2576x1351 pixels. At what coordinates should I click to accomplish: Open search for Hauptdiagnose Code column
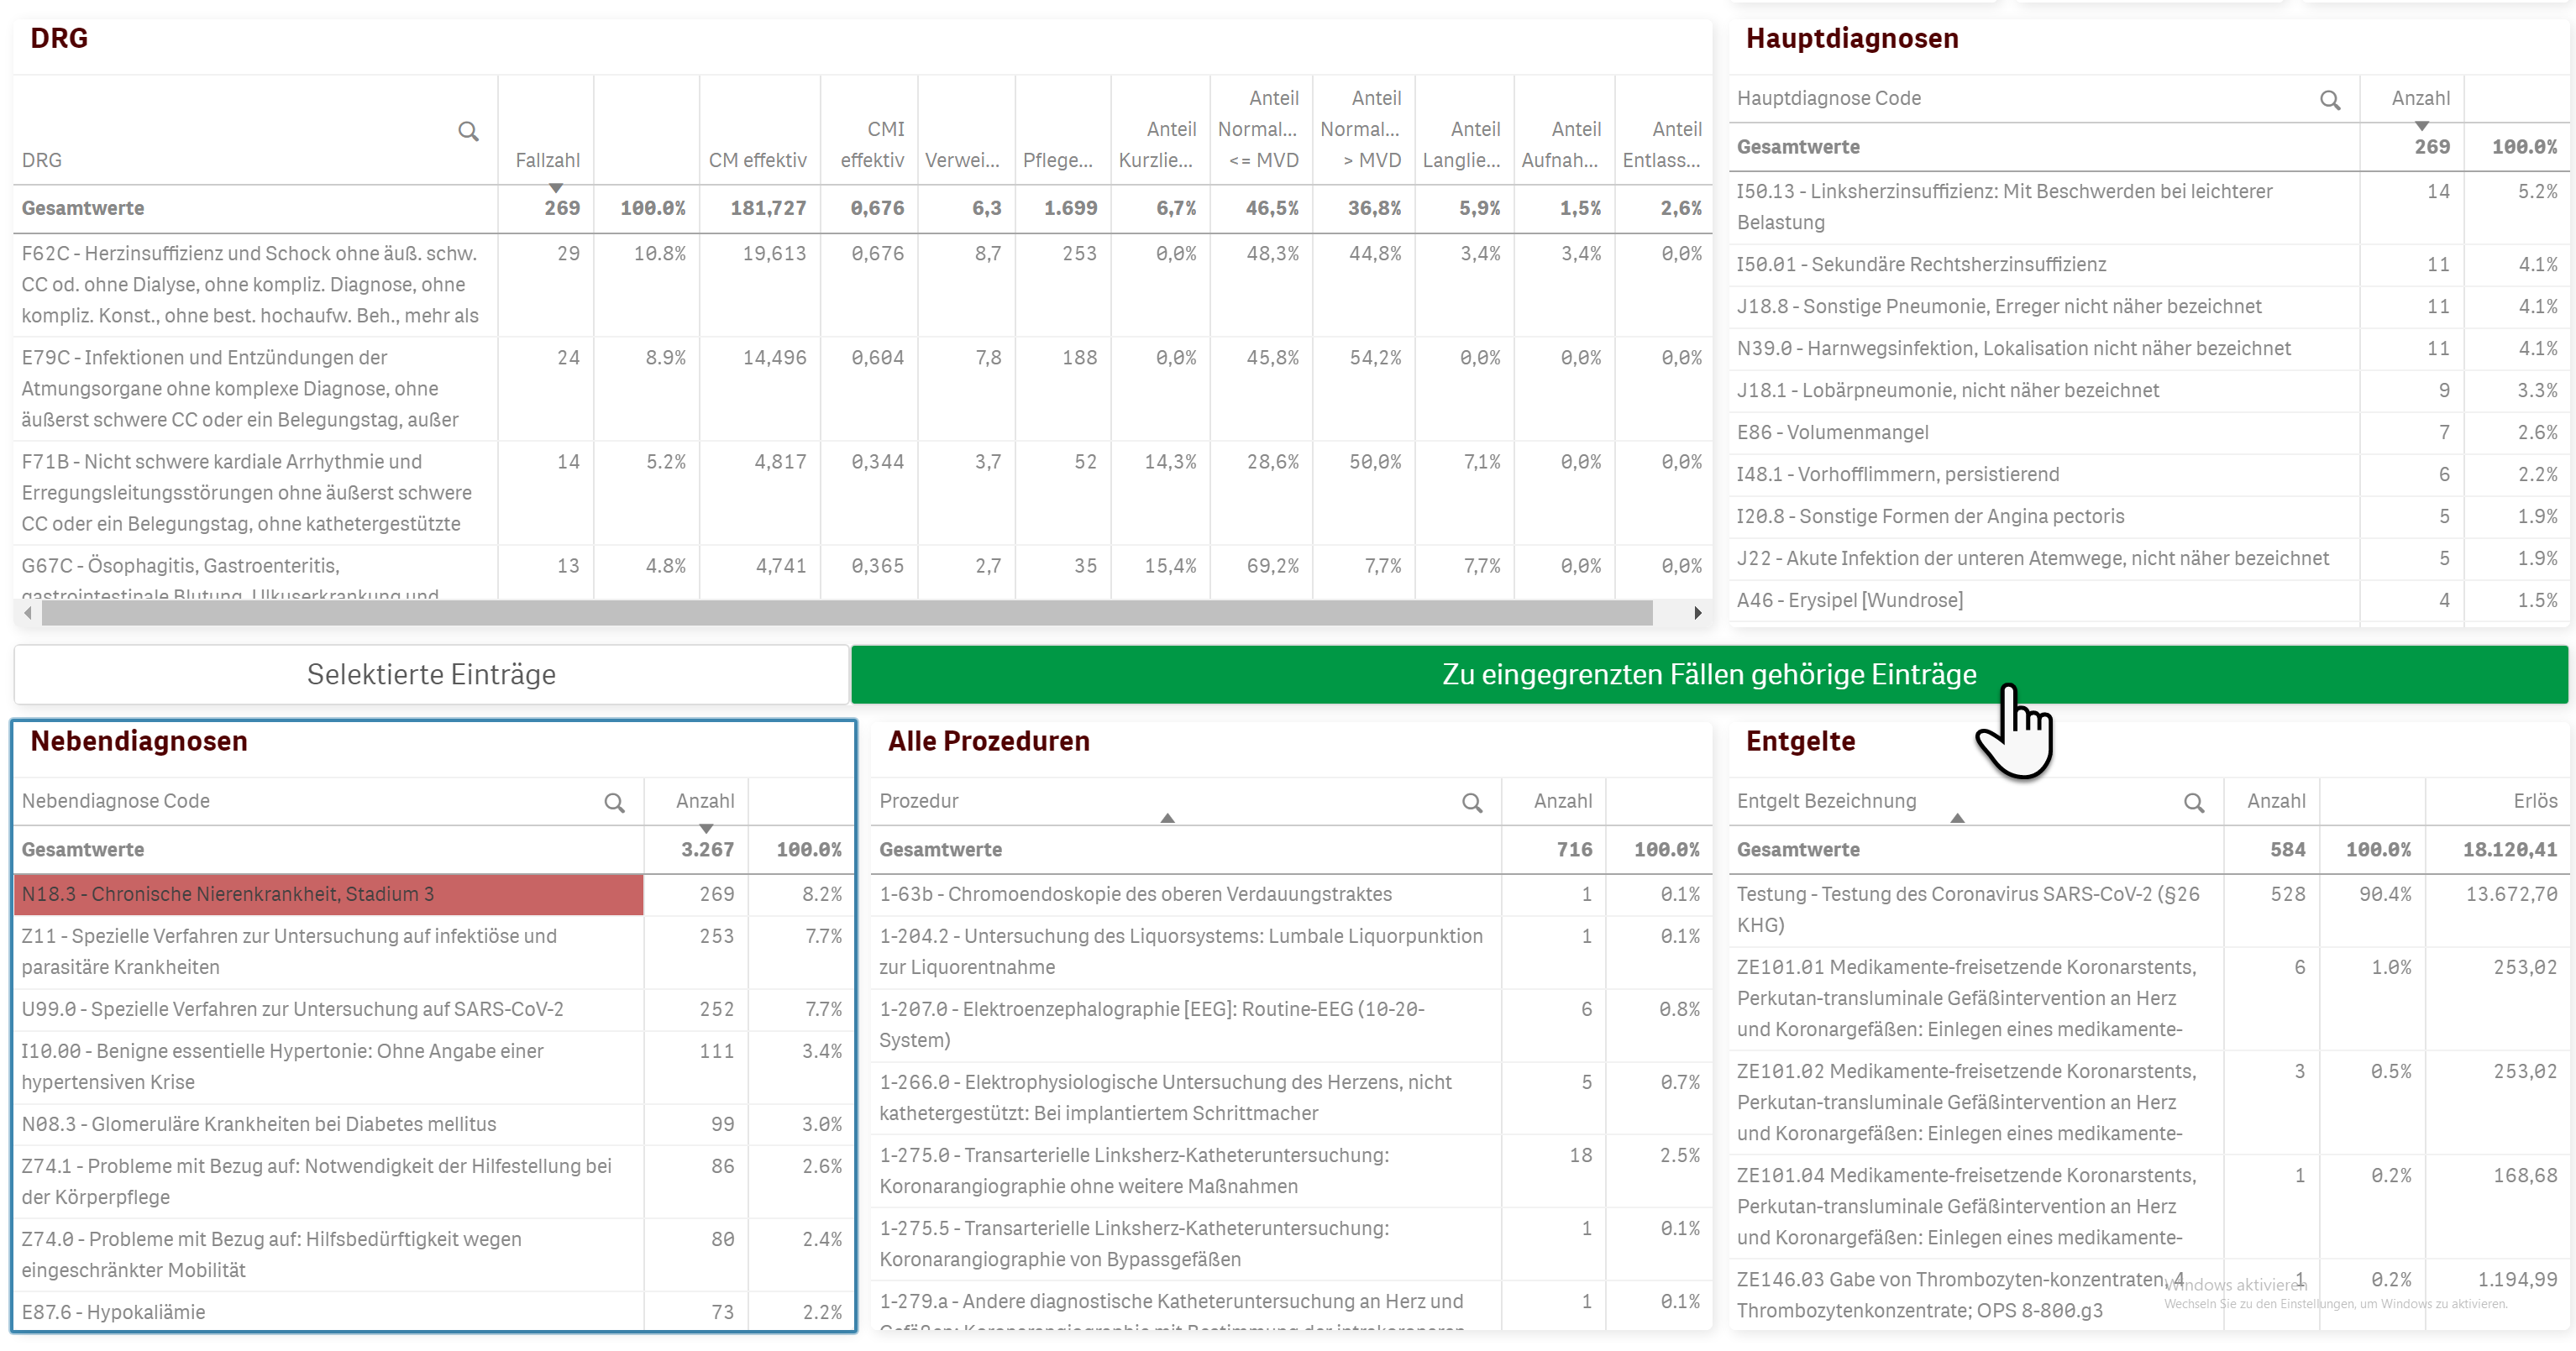(x=2329, y=100)
